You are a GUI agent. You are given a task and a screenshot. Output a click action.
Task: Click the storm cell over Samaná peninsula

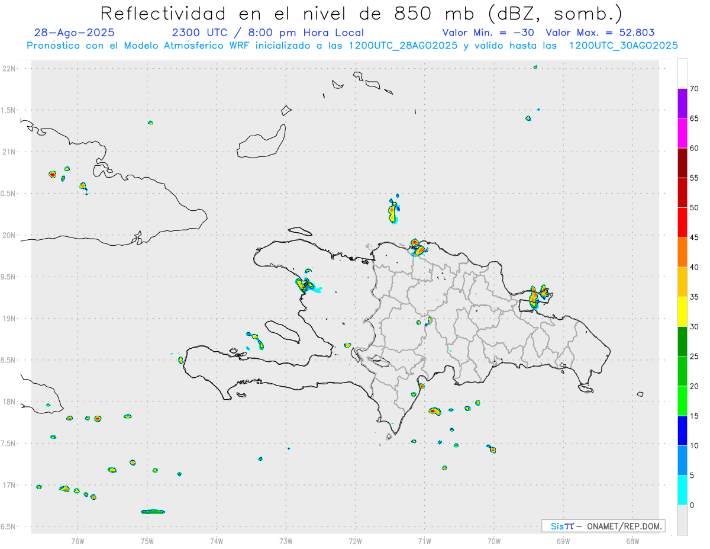pos(537,294)
